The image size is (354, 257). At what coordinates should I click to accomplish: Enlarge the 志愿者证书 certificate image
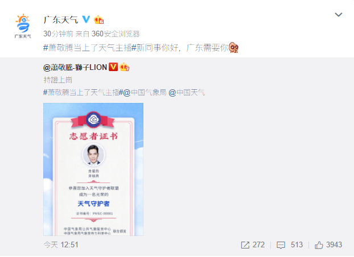click(x=93, y=169)
